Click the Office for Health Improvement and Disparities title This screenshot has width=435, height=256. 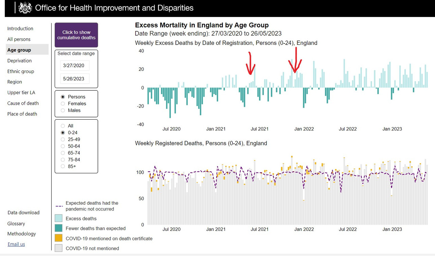coord(115,8)
